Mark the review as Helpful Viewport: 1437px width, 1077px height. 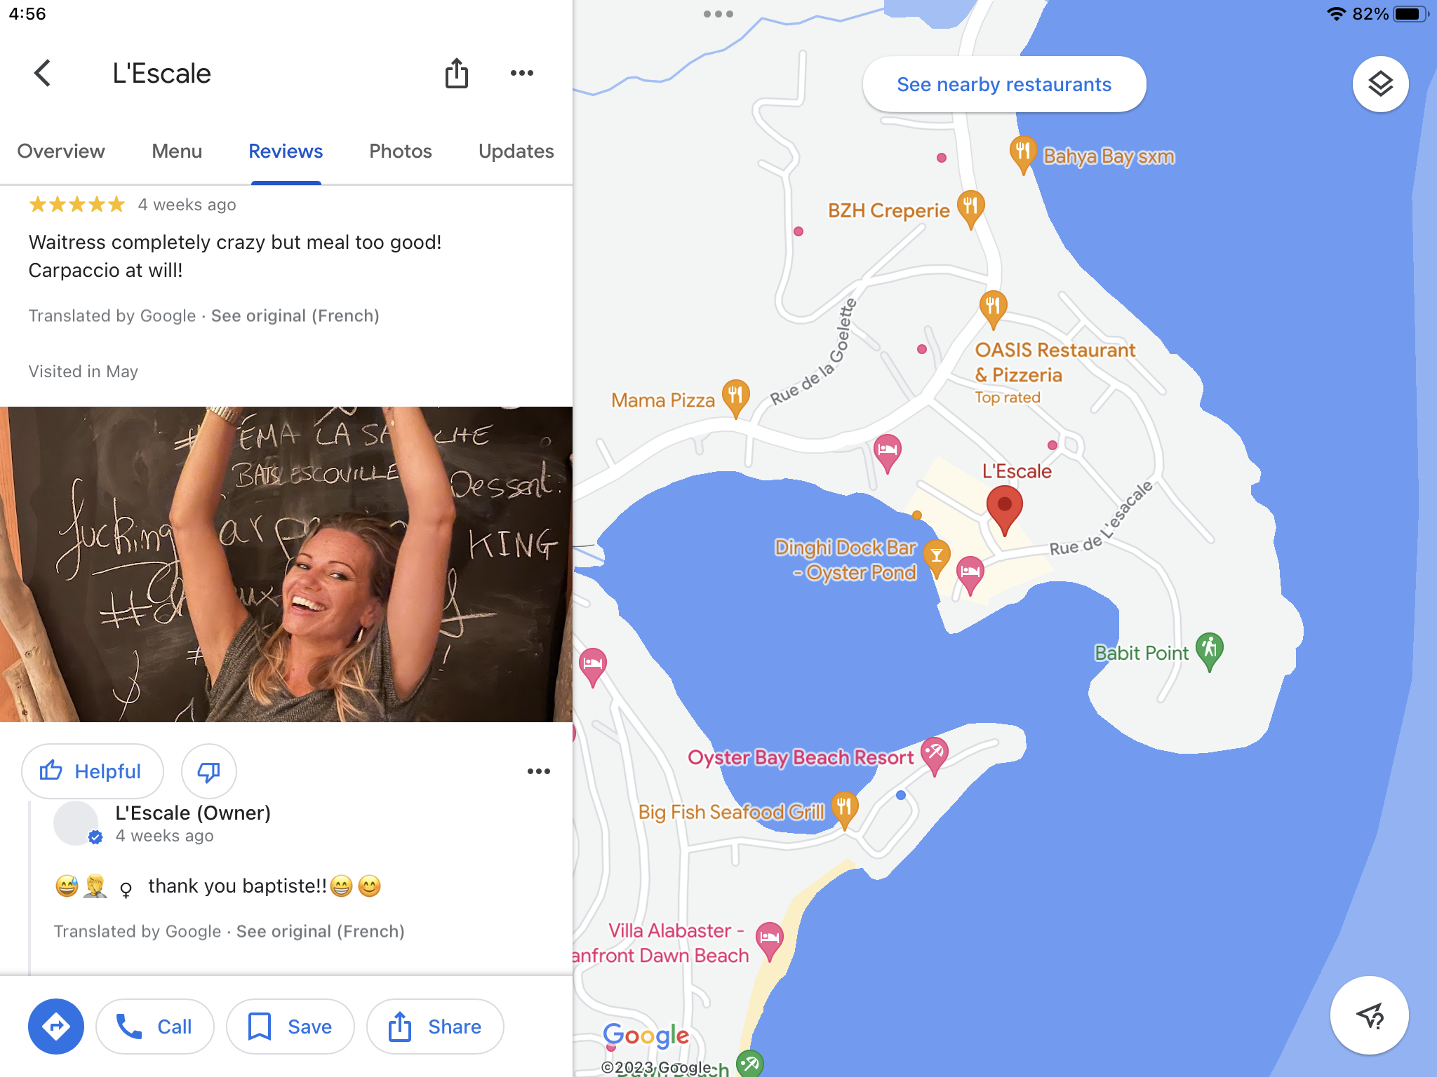[x=92, y=771]
